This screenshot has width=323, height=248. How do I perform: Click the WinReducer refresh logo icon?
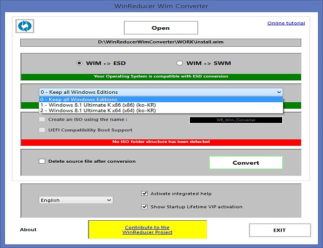click(x=23, y=26)
